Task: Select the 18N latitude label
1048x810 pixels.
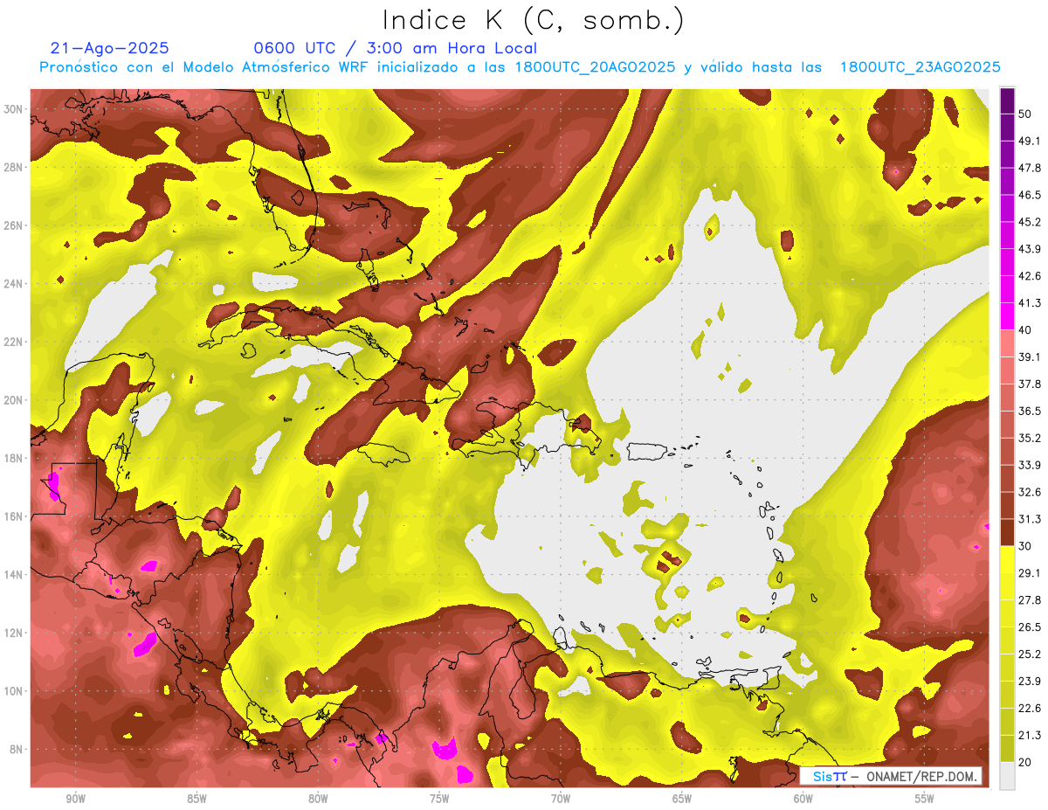Action: [x=15, y=458]
